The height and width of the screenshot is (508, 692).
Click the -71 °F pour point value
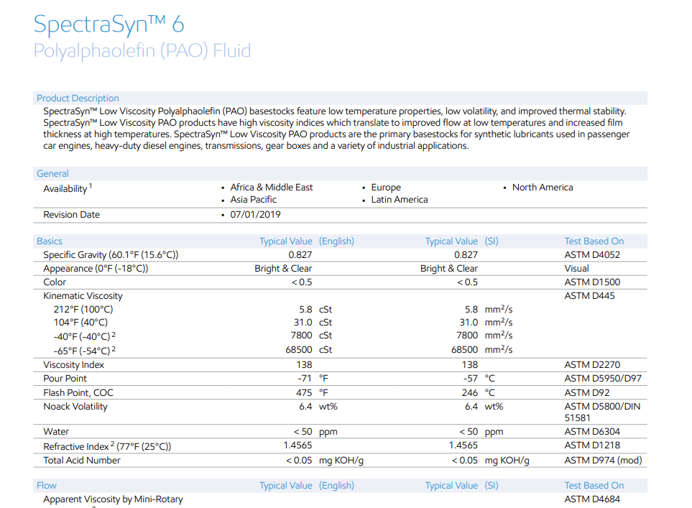coord(313,378)
